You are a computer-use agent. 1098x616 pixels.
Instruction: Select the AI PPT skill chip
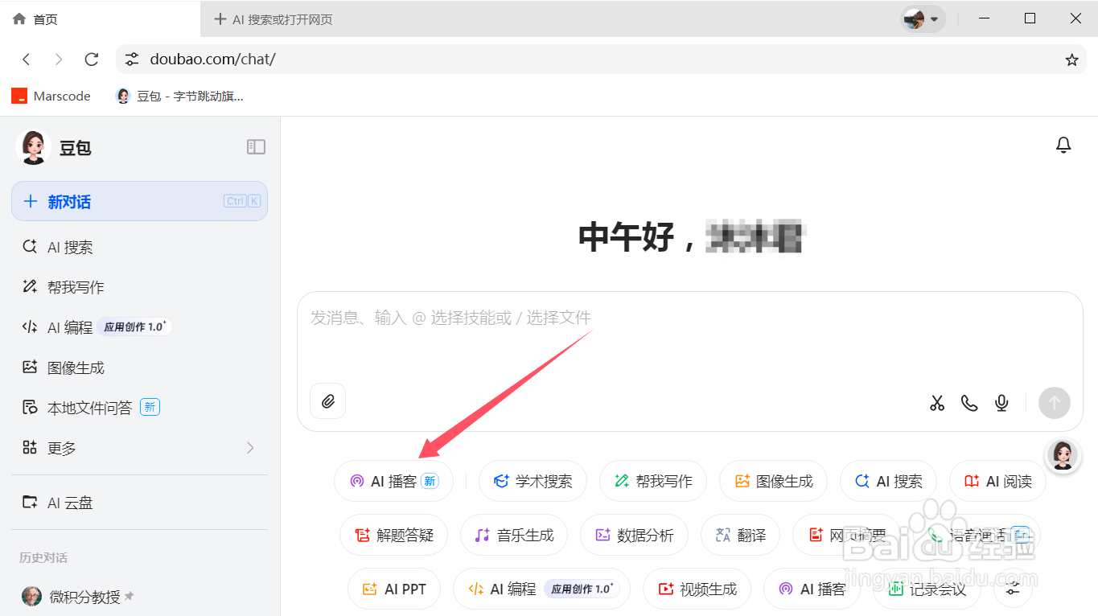click(394, 589)
